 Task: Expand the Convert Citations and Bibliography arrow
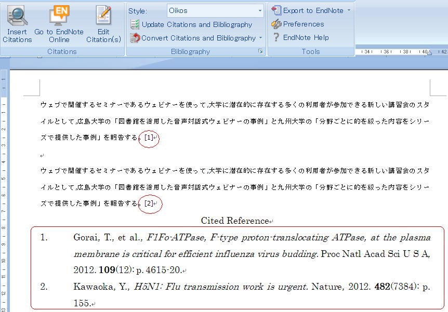tap(260, 38)
